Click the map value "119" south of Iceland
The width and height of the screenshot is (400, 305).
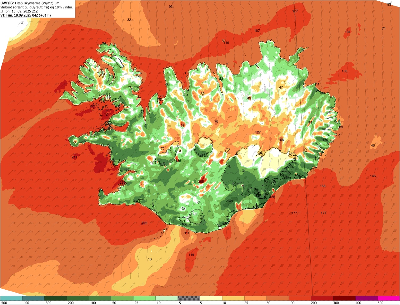pyautogui.click(x=192, y=255)
